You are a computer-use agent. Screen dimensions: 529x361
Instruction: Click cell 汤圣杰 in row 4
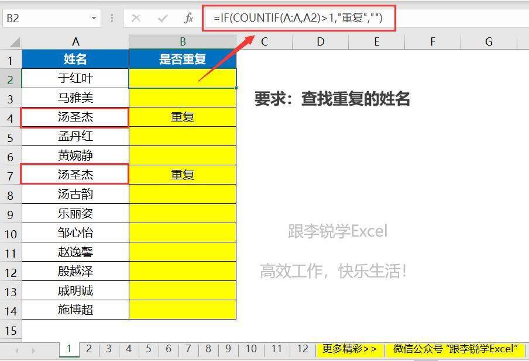point(75,117)
